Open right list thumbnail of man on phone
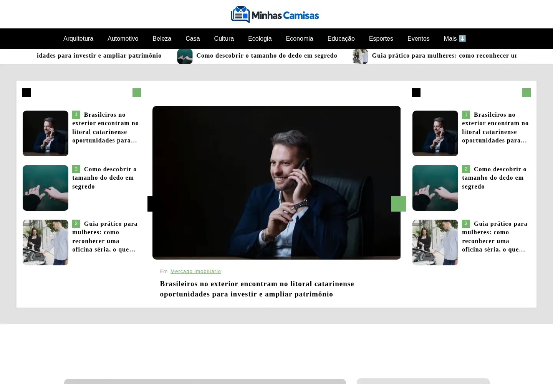The height and width of the screenshot is (384, 553). (x=435, y=133)
